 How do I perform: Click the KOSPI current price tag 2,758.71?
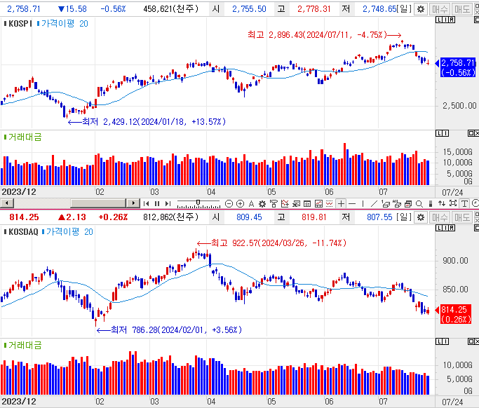click(x=458, y=67)
